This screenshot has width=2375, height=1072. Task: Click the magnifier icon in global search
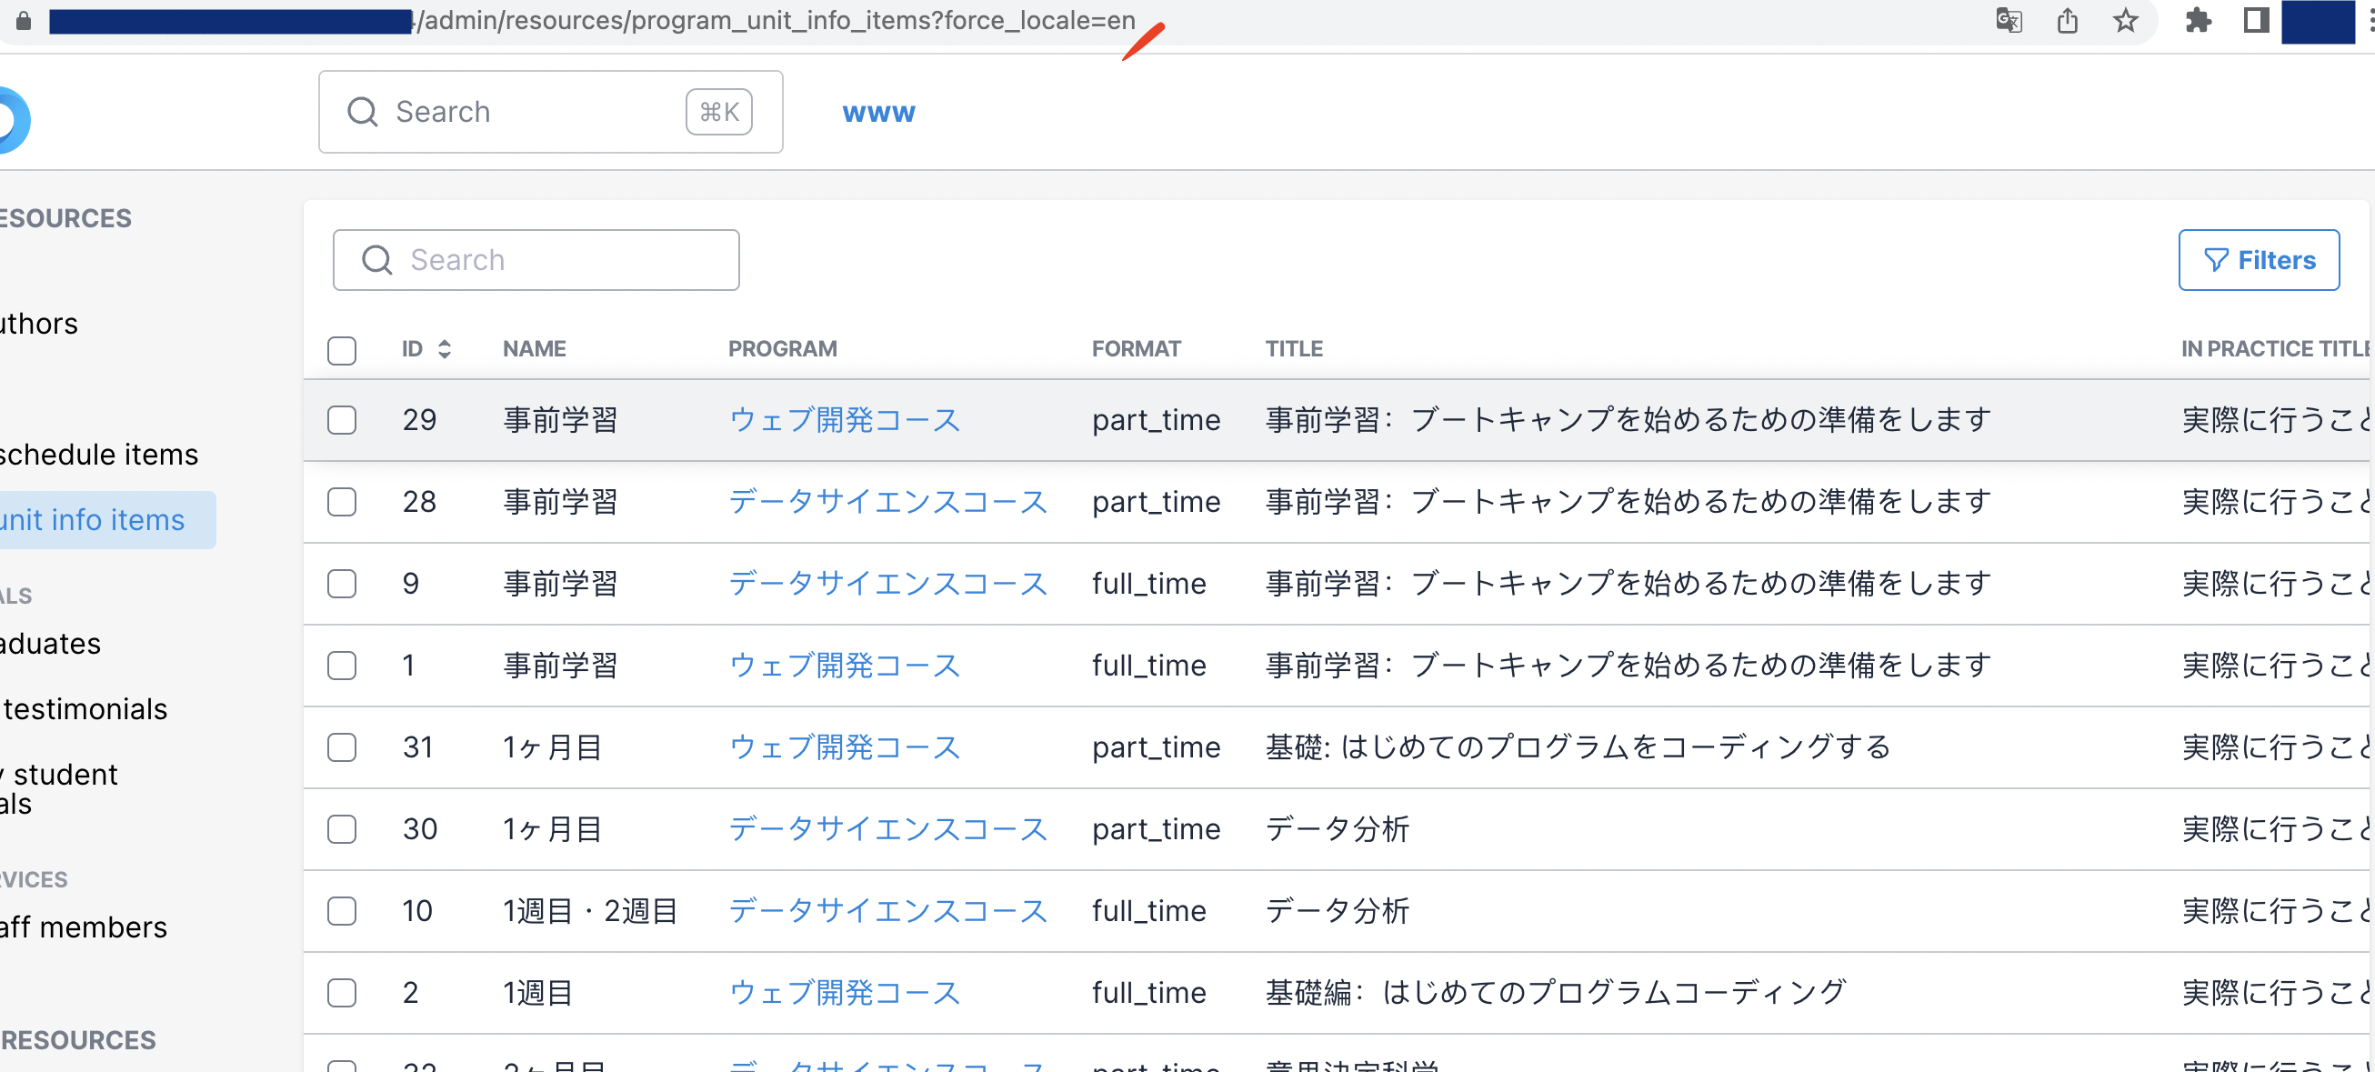(362, 112)
